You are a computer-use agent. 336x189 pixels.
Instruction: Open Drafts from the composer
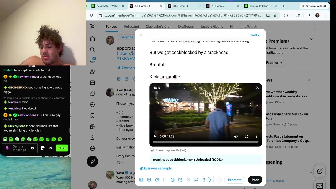(254, 35)
